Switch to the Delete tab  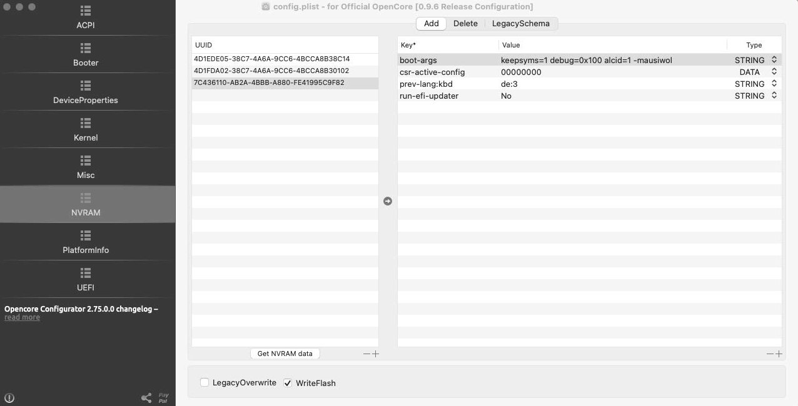tap(465, 23)
